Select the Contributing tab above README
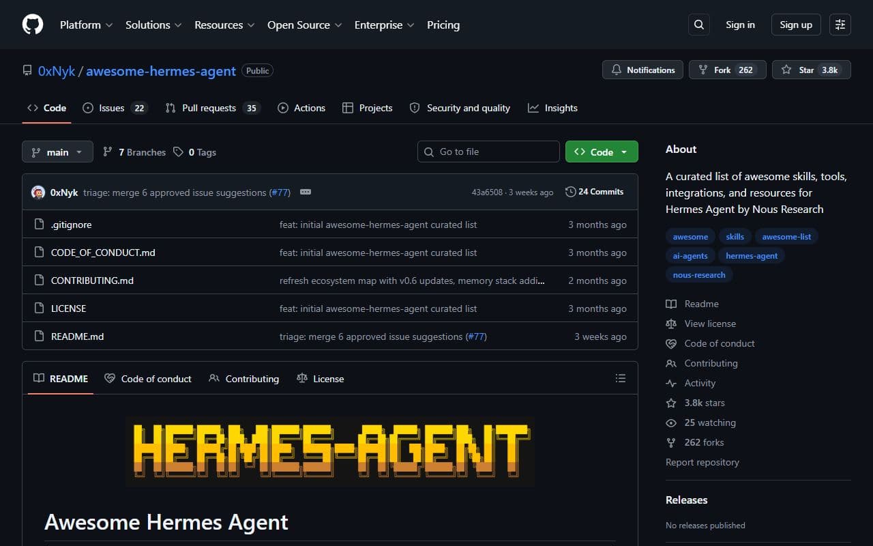The height and width of the screenshot is (546, 873). click(x=244, y=379)
